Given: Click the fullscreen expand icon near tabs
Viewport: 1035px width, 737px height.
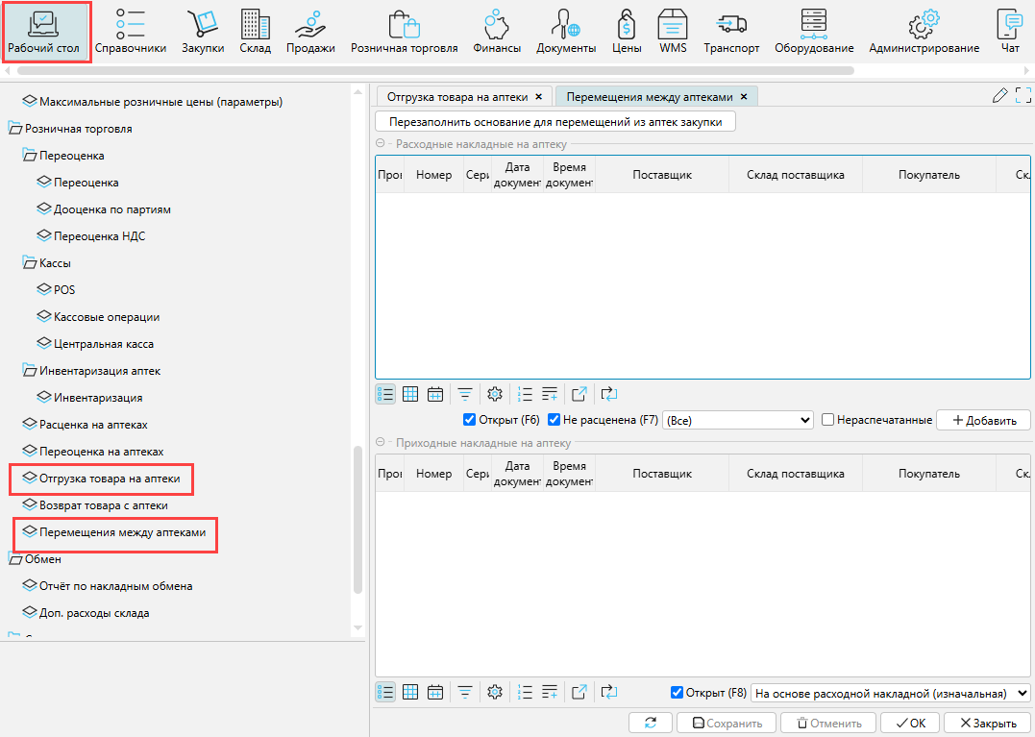Looking at the screenshot, I should [x=1023, y=95].
